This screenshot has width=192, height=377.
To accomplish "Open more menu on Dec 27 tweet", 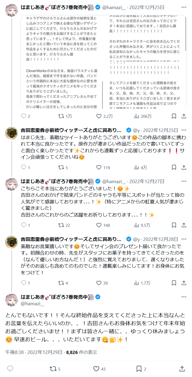I will click(184, 181).
